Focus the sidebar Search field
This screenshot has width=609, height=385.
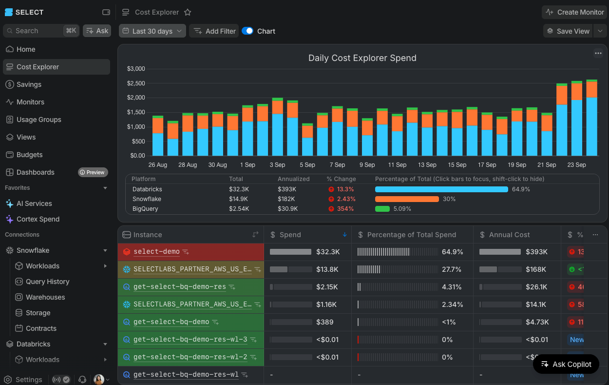coord(41,31)
